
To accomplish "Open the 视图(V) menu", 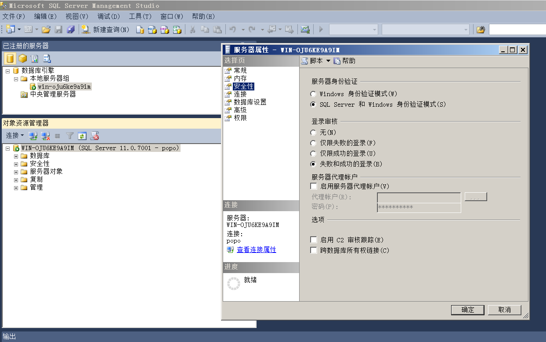I will [x=77, y=17].
